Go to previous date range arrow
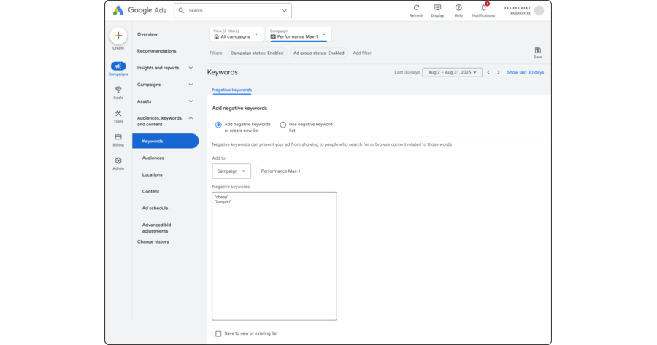657x345 pixels. point(488,72)
